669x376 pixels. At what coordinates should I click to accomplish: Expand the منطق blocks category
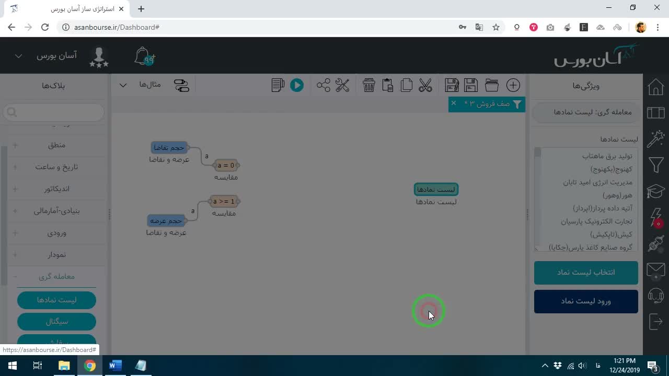pos(15,145)
